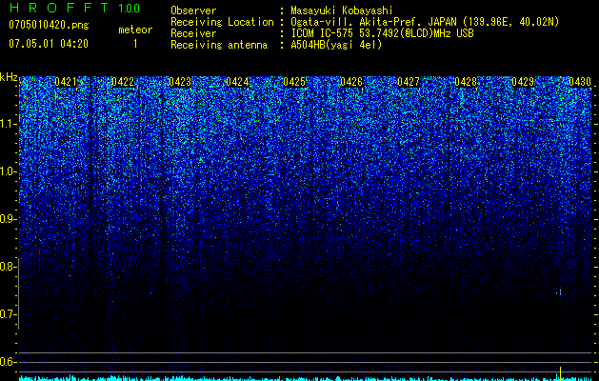
Task: Click the meteor count value 1
Action: click(x=135, y=44)
